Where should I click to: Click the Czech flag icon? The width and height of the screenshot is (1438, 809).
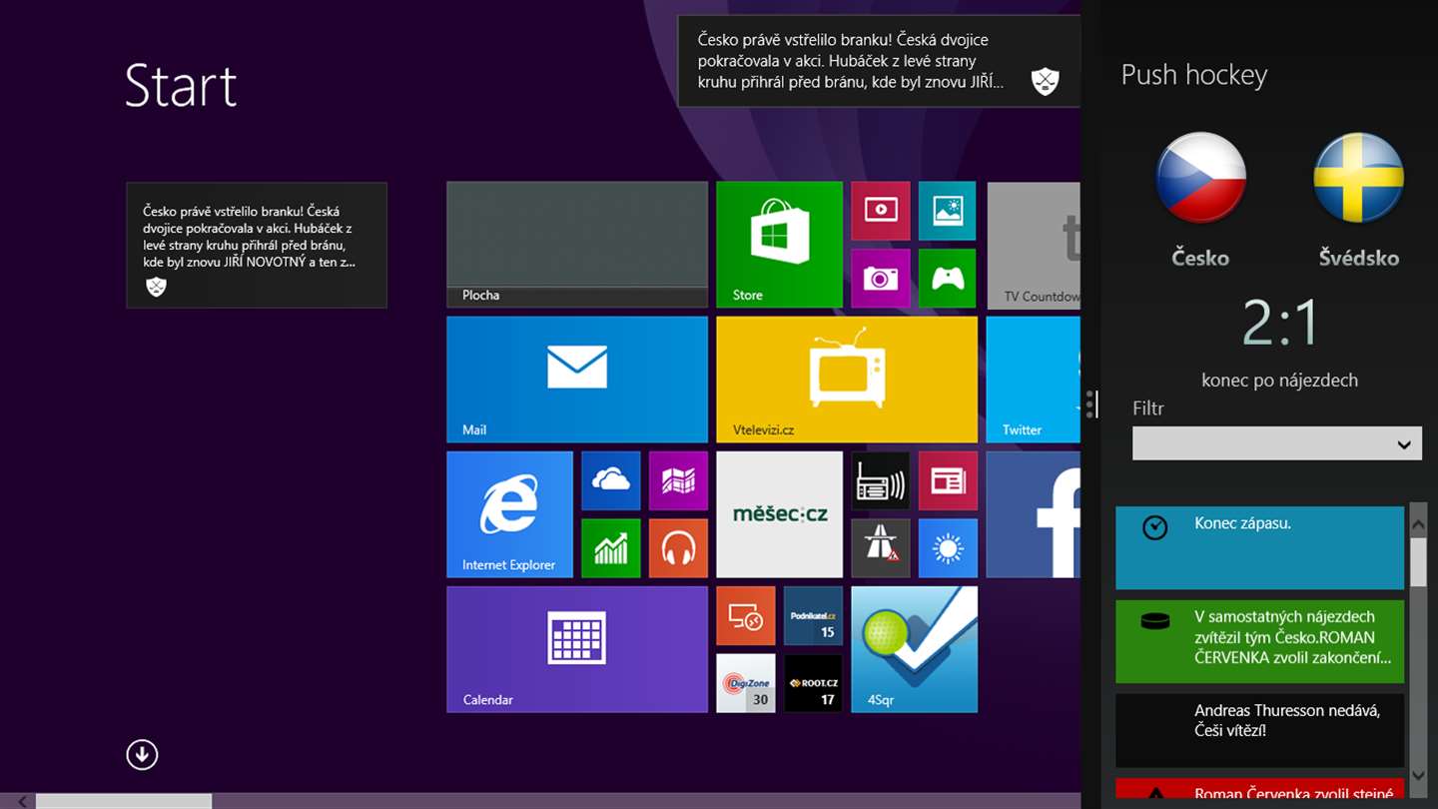[1200, 178]
